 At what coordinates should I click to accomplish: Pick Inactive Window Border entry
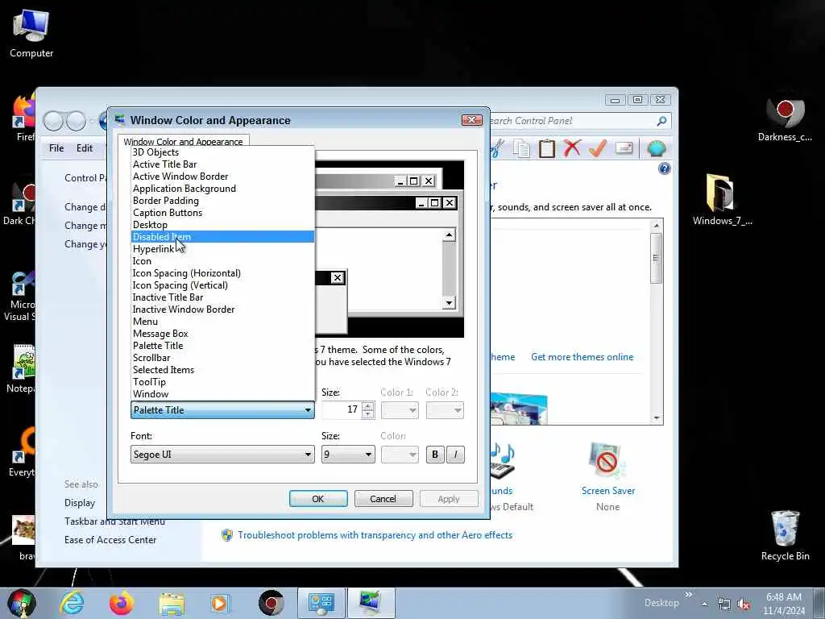[222, 309]
